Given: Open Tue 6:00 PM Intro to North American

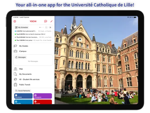Looking at the screenshot, I should [33, 34].
